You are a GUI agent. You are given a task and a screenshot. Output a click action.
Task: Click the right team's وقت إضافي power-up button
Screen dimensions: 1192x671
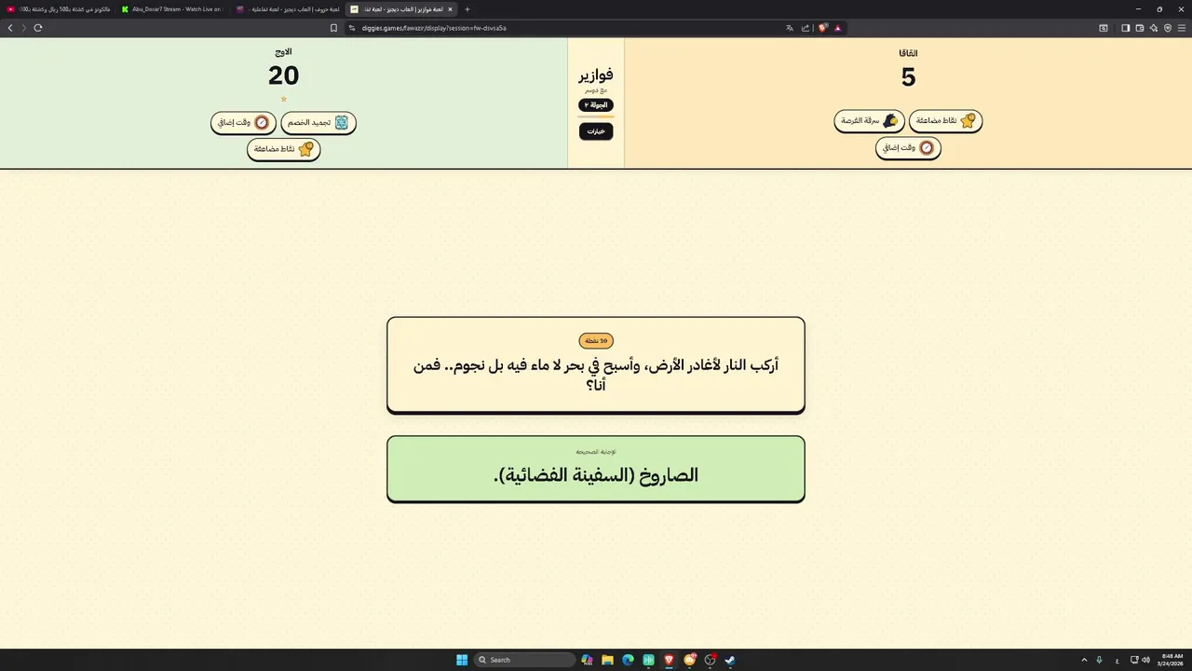point(908,148)
